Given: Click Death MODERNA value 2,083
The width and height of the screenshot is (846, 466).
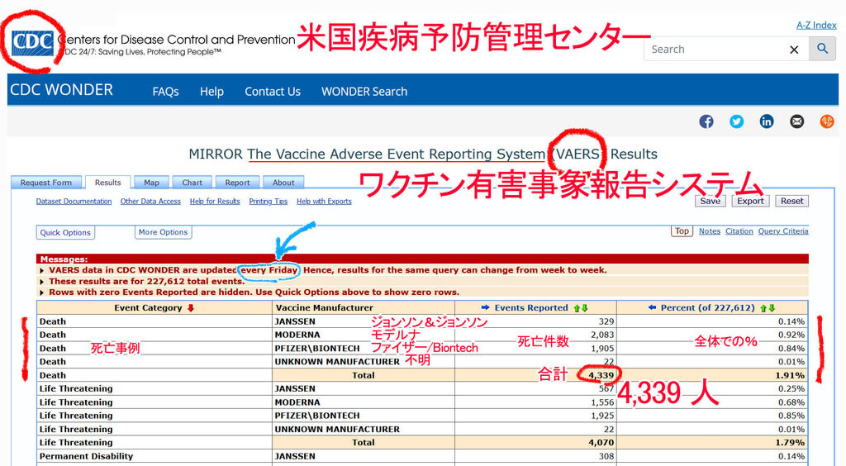Looking at the screenshot, I should pos(602,335).
